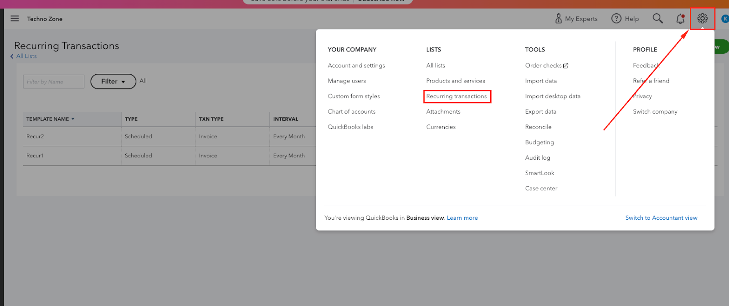Click Switch to Accountant view link
This screenshot has width=729, height=306.
tap(661, 218)
